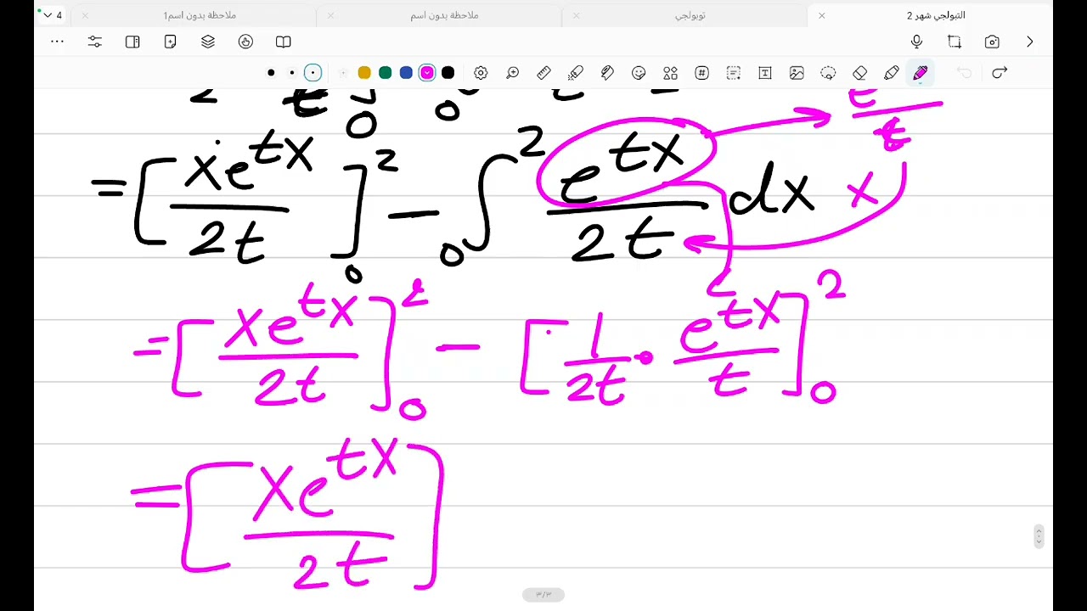Viewport: 1087px width, 611px height.
Task: Select the largest pen thickness dot
Action: pyautogui.click(x=271, y=73)
